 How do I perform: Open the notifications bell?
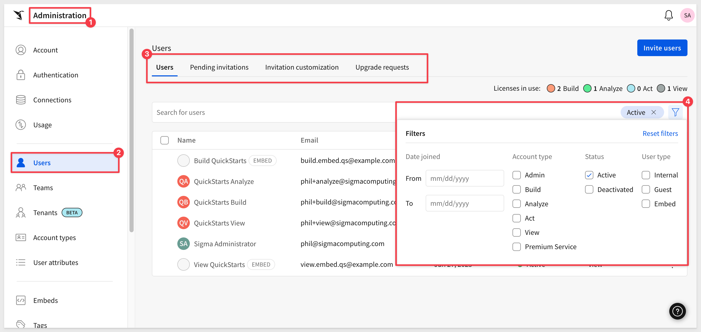tap(668, 15)
